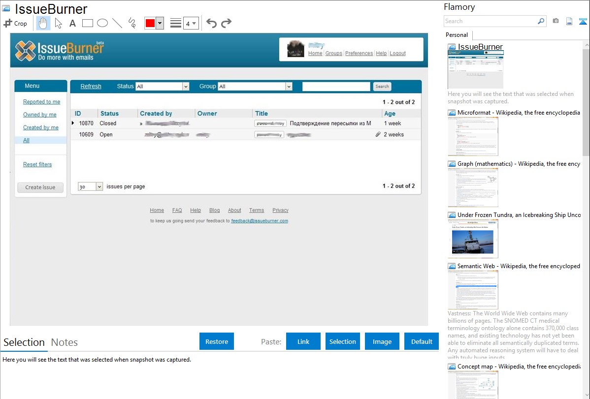Image resolution: width=590 pixels, height=399 pixels.
Task: Click the blue collapse panel icon
Action: coord(583,21)
